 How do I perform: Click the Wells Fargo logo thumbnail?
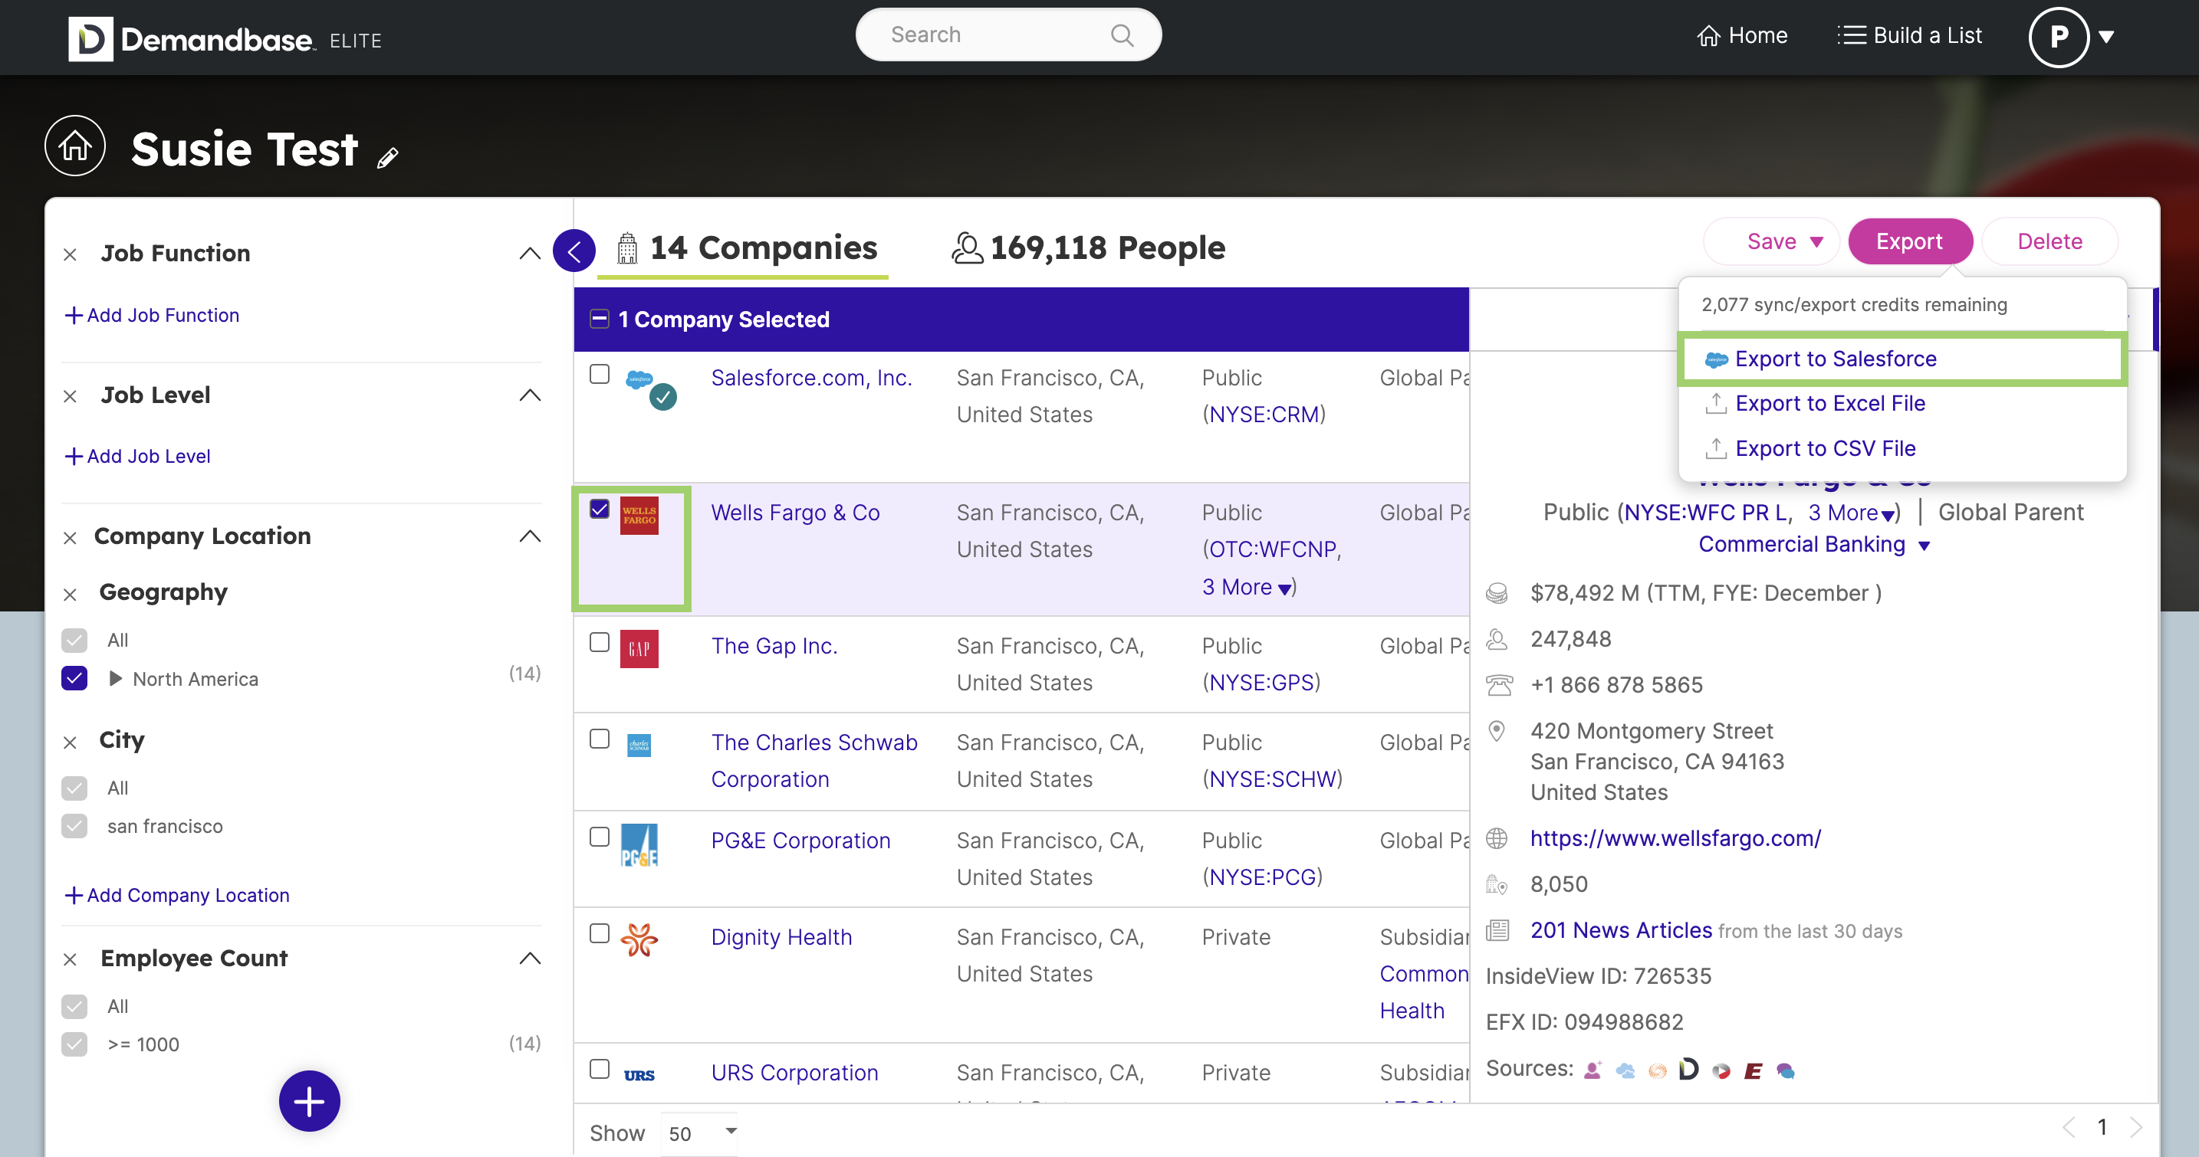(639, 516)
